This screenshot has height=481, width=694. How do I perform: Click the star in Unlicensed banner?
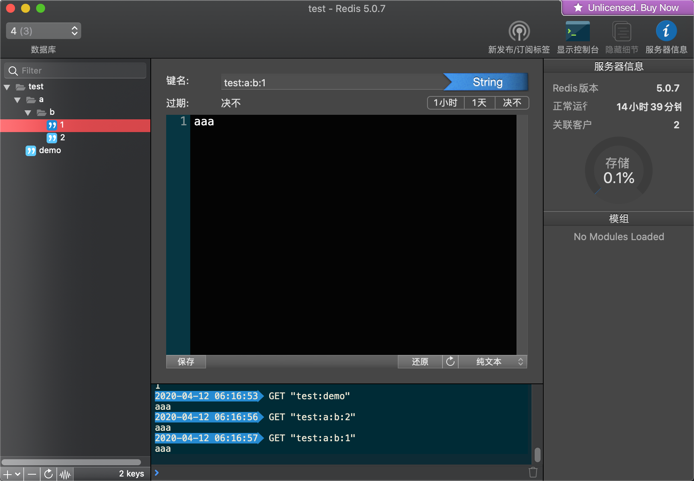point(578,8)
